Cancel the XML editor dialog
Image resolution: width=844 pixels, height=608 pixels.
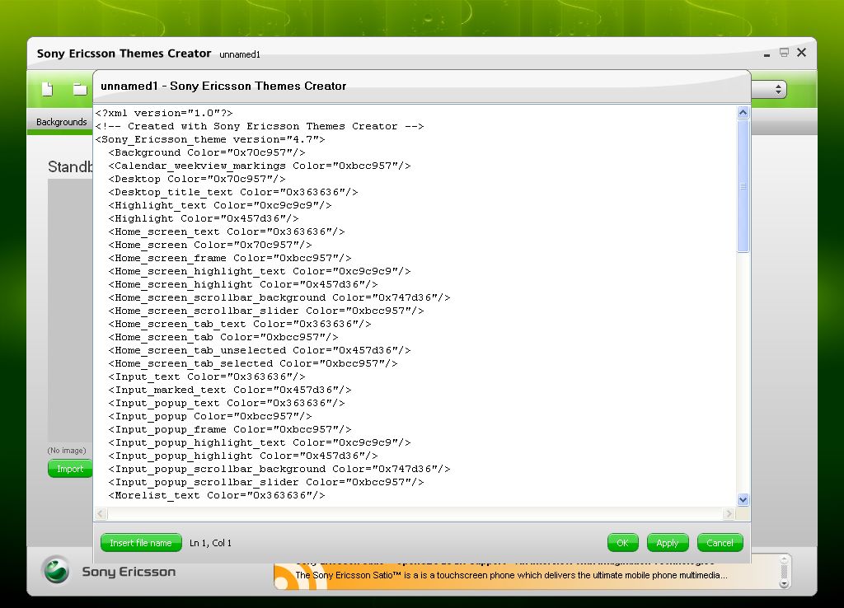click(720, 543)
